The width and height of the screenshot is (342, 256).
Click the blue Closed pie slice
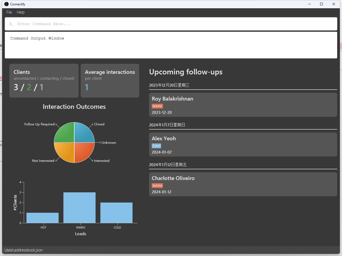pos(82,134)
